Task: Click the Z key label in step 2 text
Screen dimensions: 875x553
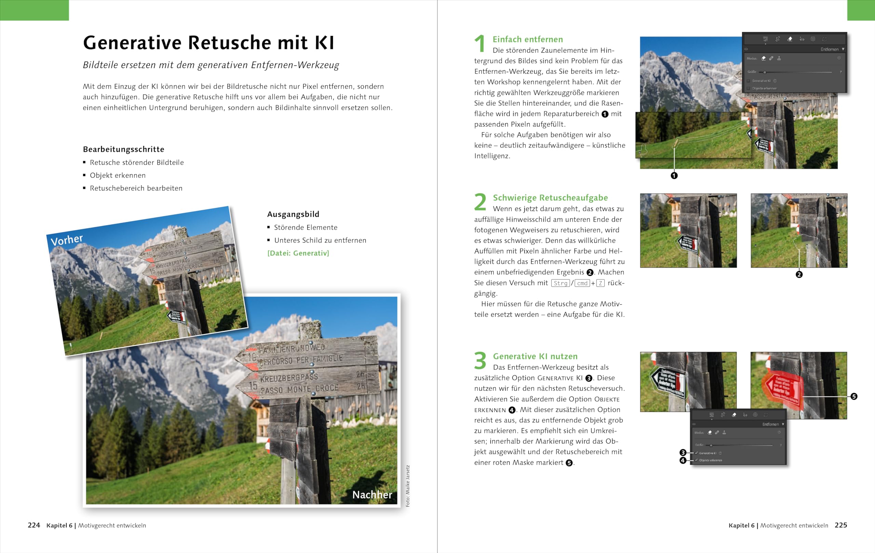Action: (600, 283)
